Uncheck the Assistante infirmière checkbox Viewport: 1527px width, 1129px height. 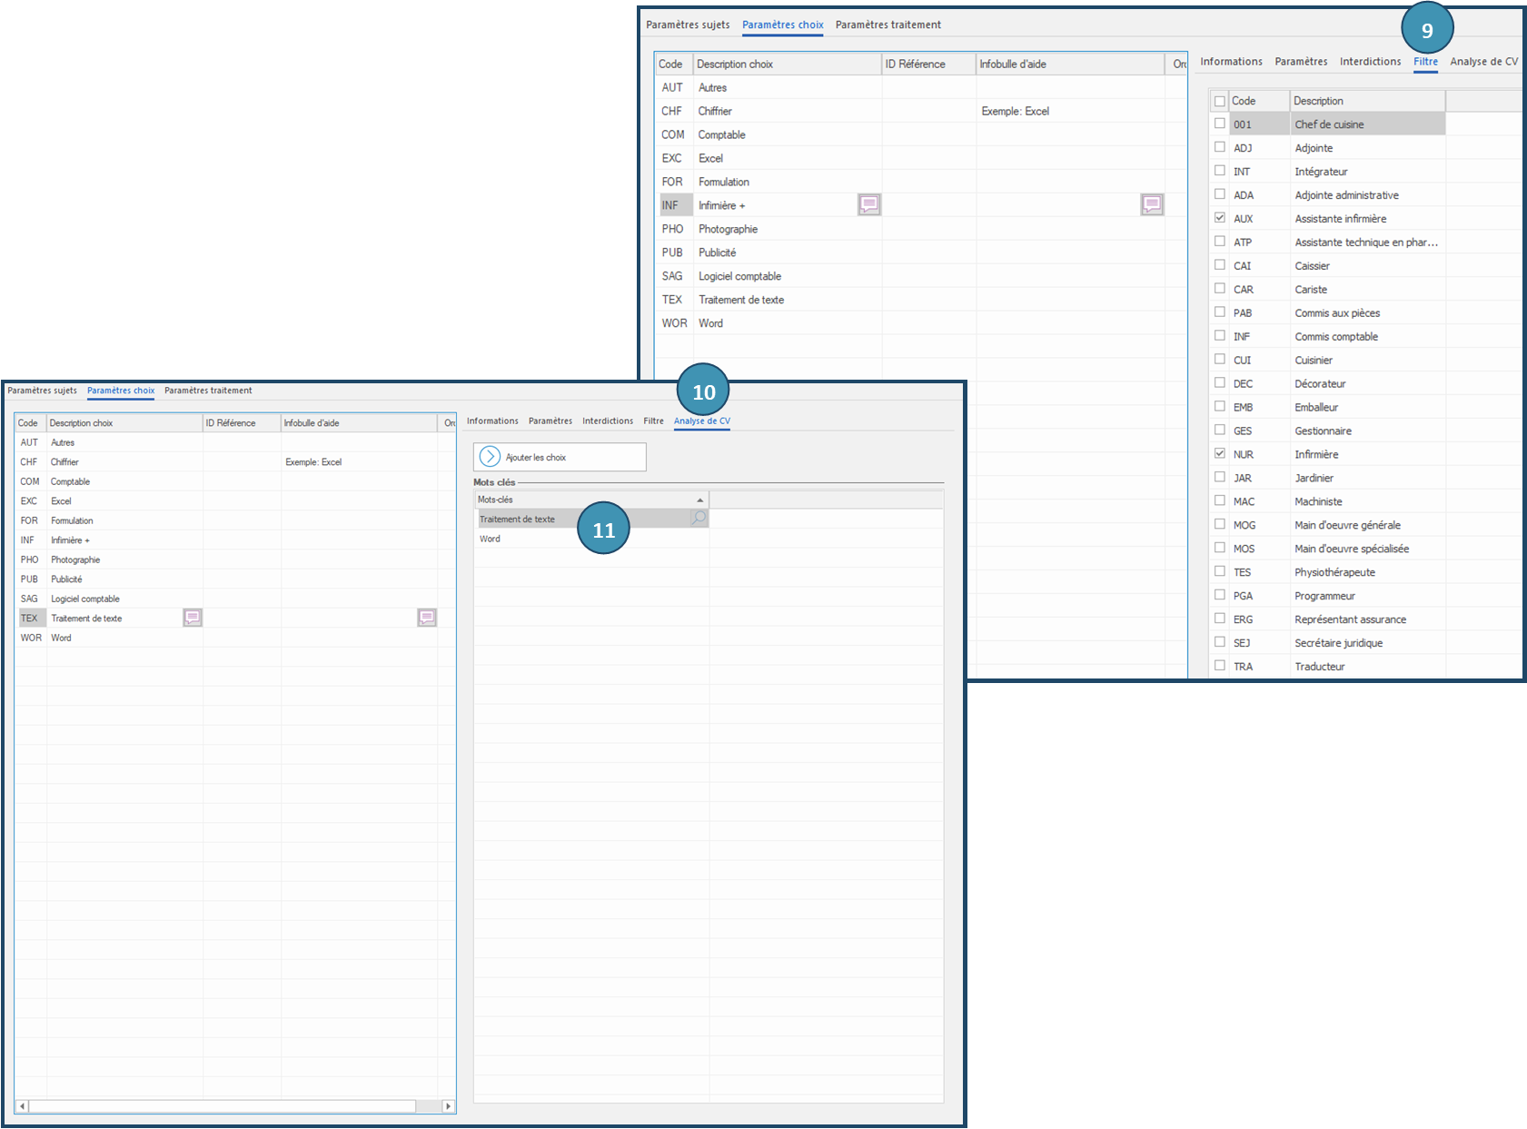click(x=1220, y=218)
